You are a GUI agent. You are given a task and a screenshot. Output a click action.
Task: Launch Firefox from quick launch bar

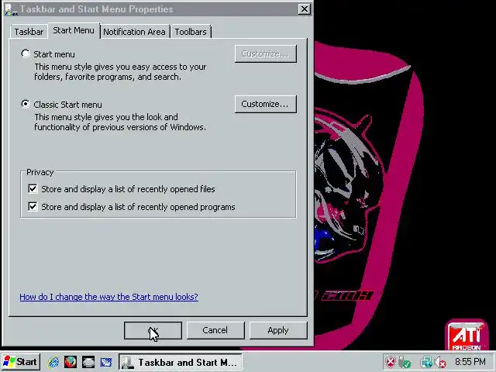tap(71, 362)
